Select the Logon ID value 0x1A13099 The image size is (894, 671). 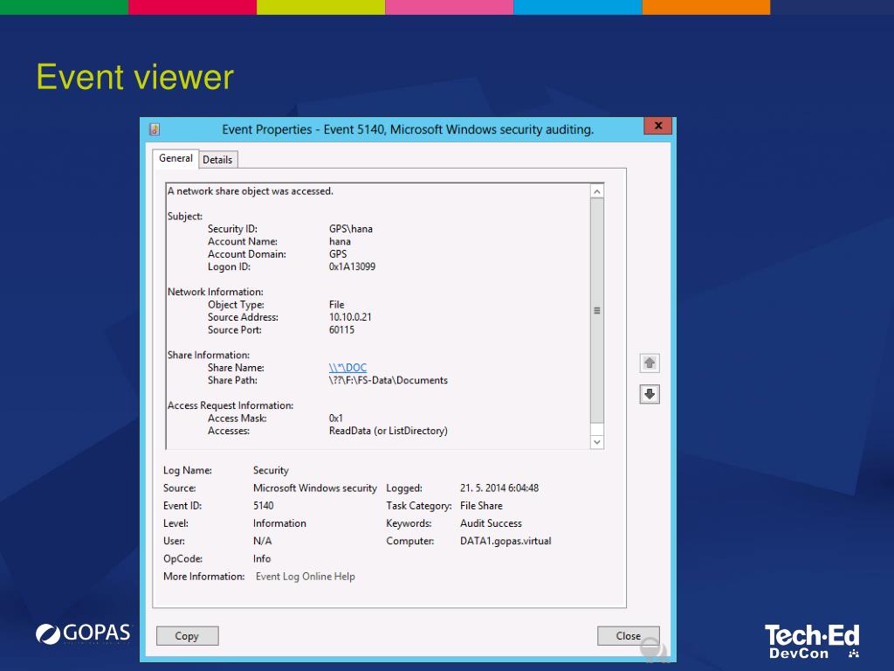(x=352, y=266)
